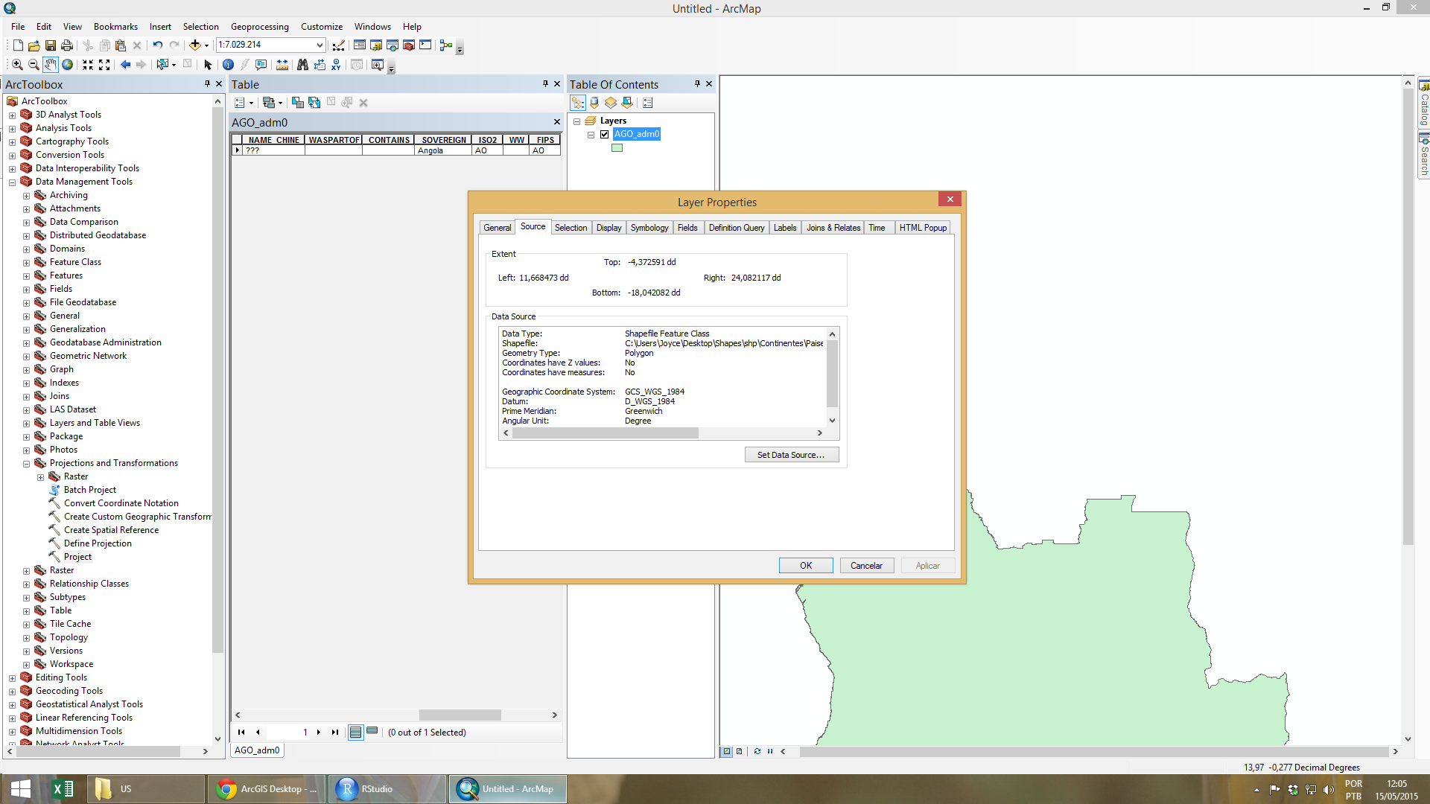Click the record number input field
Viewport: 1430px width, 804px height.
(x=288, y=733)
